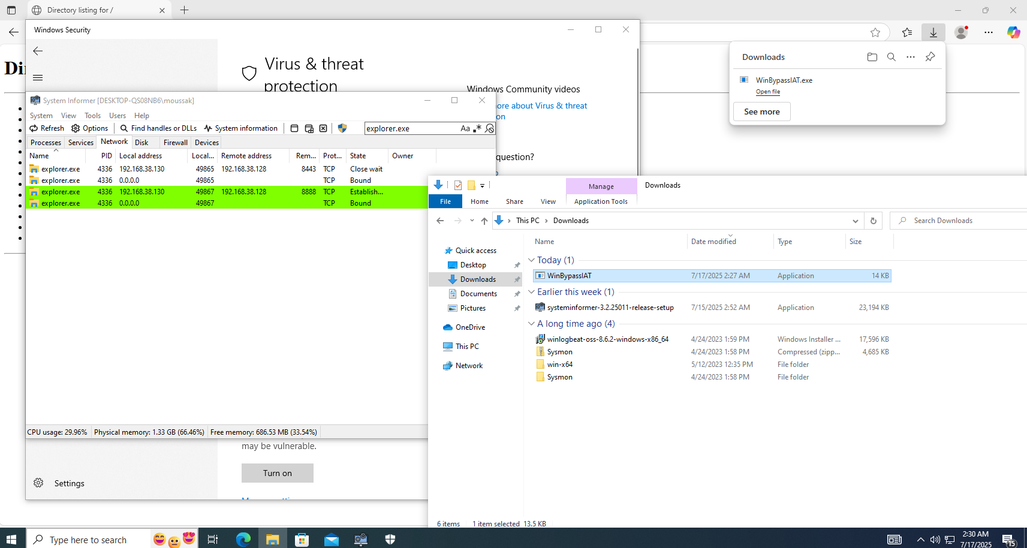Viewport: 1027px width, 548px height.
Task: Open more options in Edge Downloads popup
Action: 911,57
